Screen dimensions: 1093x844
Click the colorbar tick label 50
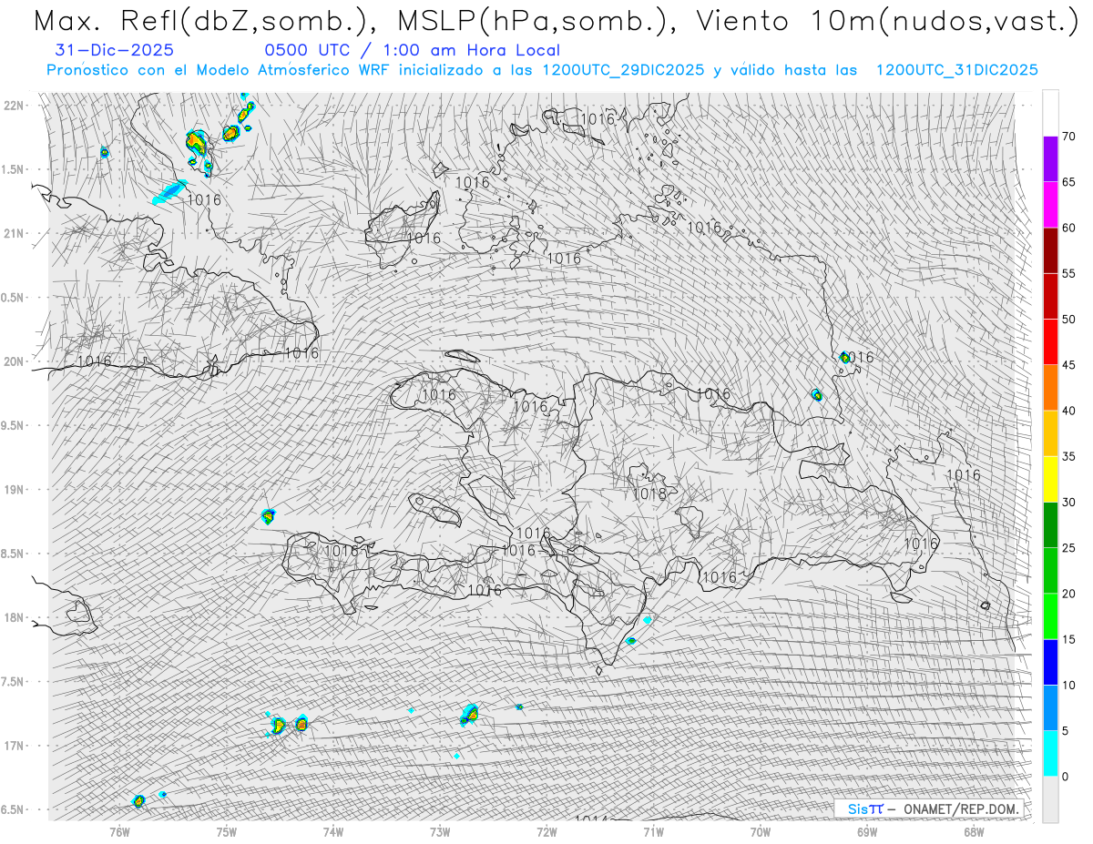pos(1069,320)
